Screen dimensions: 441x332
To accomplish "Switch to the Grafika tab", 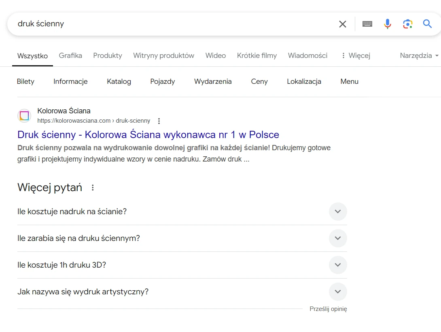I will coord(70,55).
